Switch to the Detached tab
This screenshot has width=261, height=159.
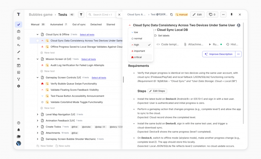(x=96, y=24)
